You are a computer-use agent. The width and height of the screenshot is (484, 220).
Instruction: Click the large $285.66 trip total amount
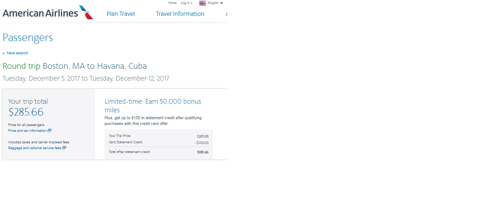pos(26,112)
